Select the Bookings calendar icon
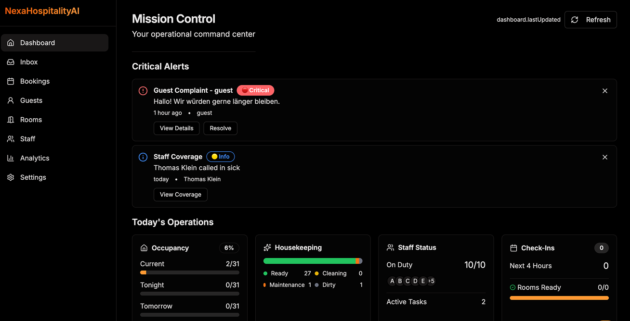 pos(10,81)
